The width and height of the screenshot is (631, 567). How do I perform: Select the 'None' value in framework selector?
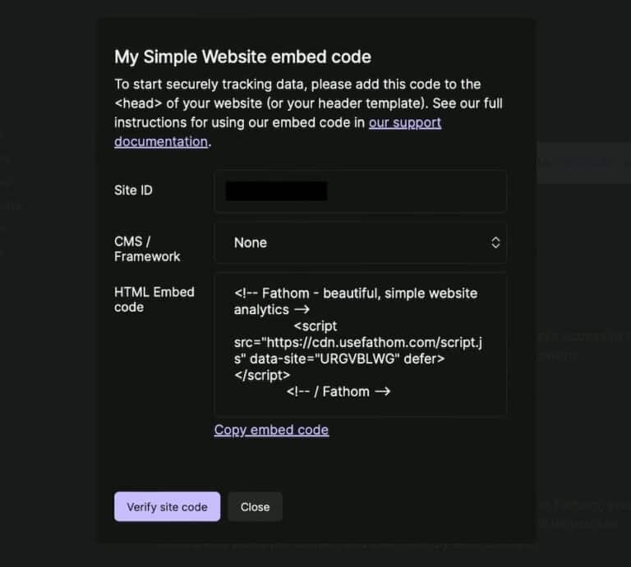pos(251,243)
